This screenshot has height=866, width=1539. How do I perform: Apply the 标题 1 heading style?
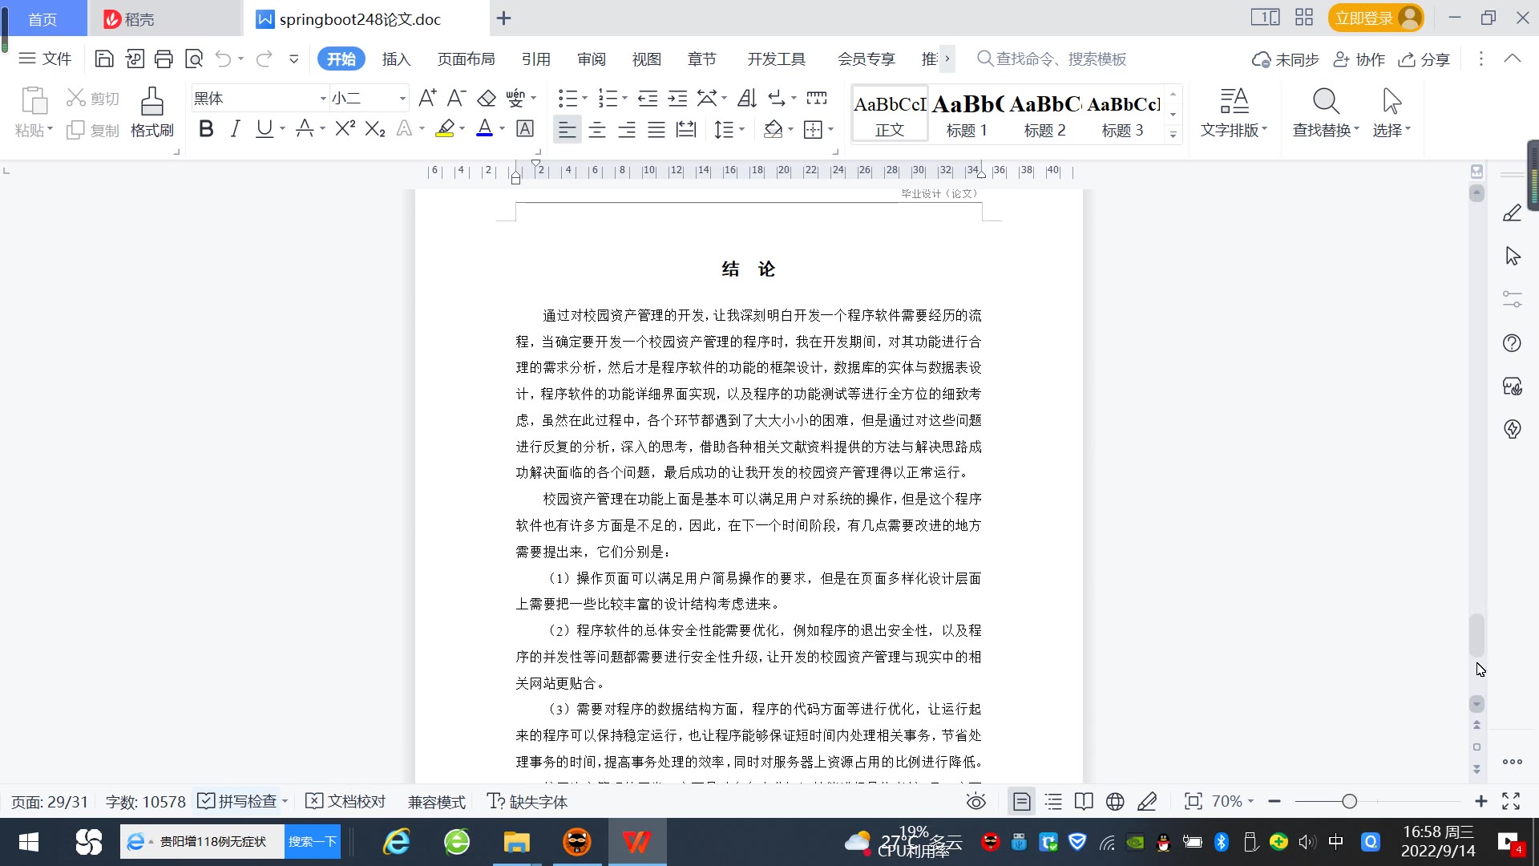coord(967,115)
